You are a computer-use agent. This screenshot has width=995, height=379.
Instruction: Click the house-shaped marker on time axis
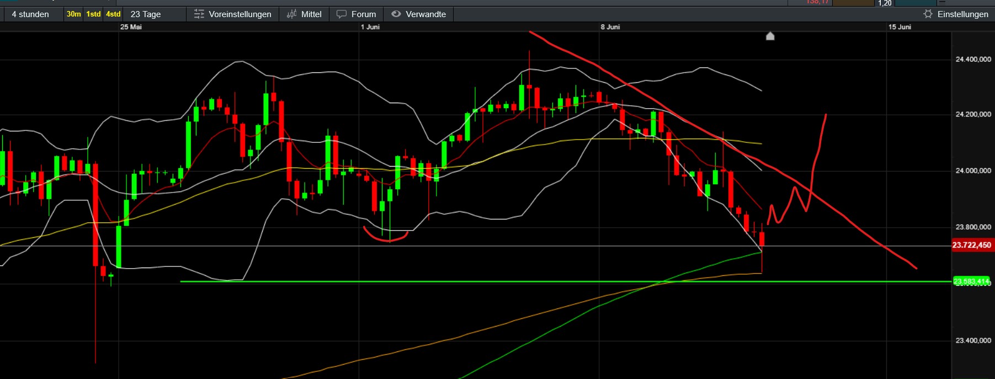click(x=770, y=36)
